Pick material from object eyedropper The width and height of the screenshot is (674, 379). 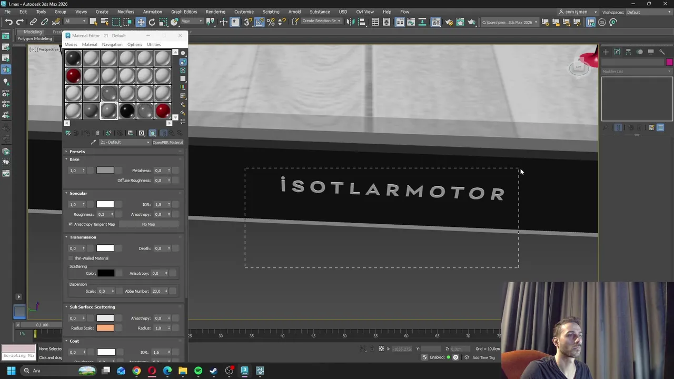pyautogui.click(x=93, y=142)
